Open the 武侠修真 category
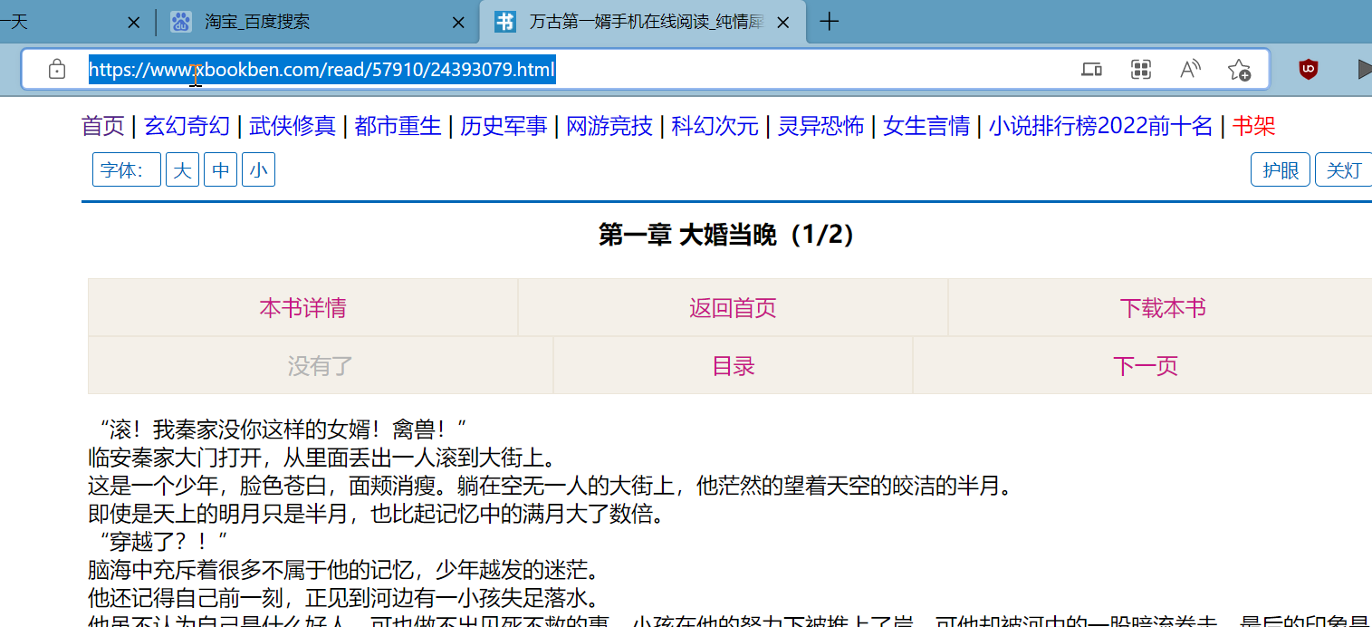Image resolution: width=1372 pixels, height=627 pixels. point(293,126)
